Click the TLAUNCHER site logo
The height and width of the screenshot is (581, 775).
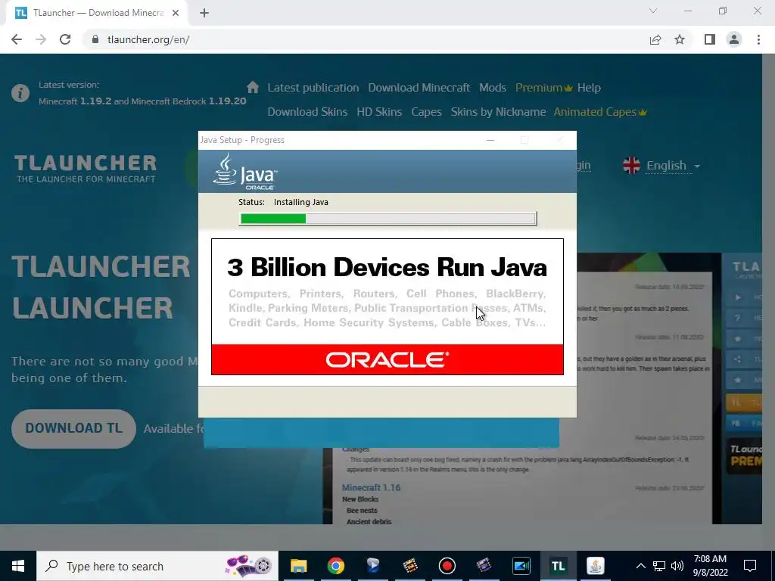[86, 169]
